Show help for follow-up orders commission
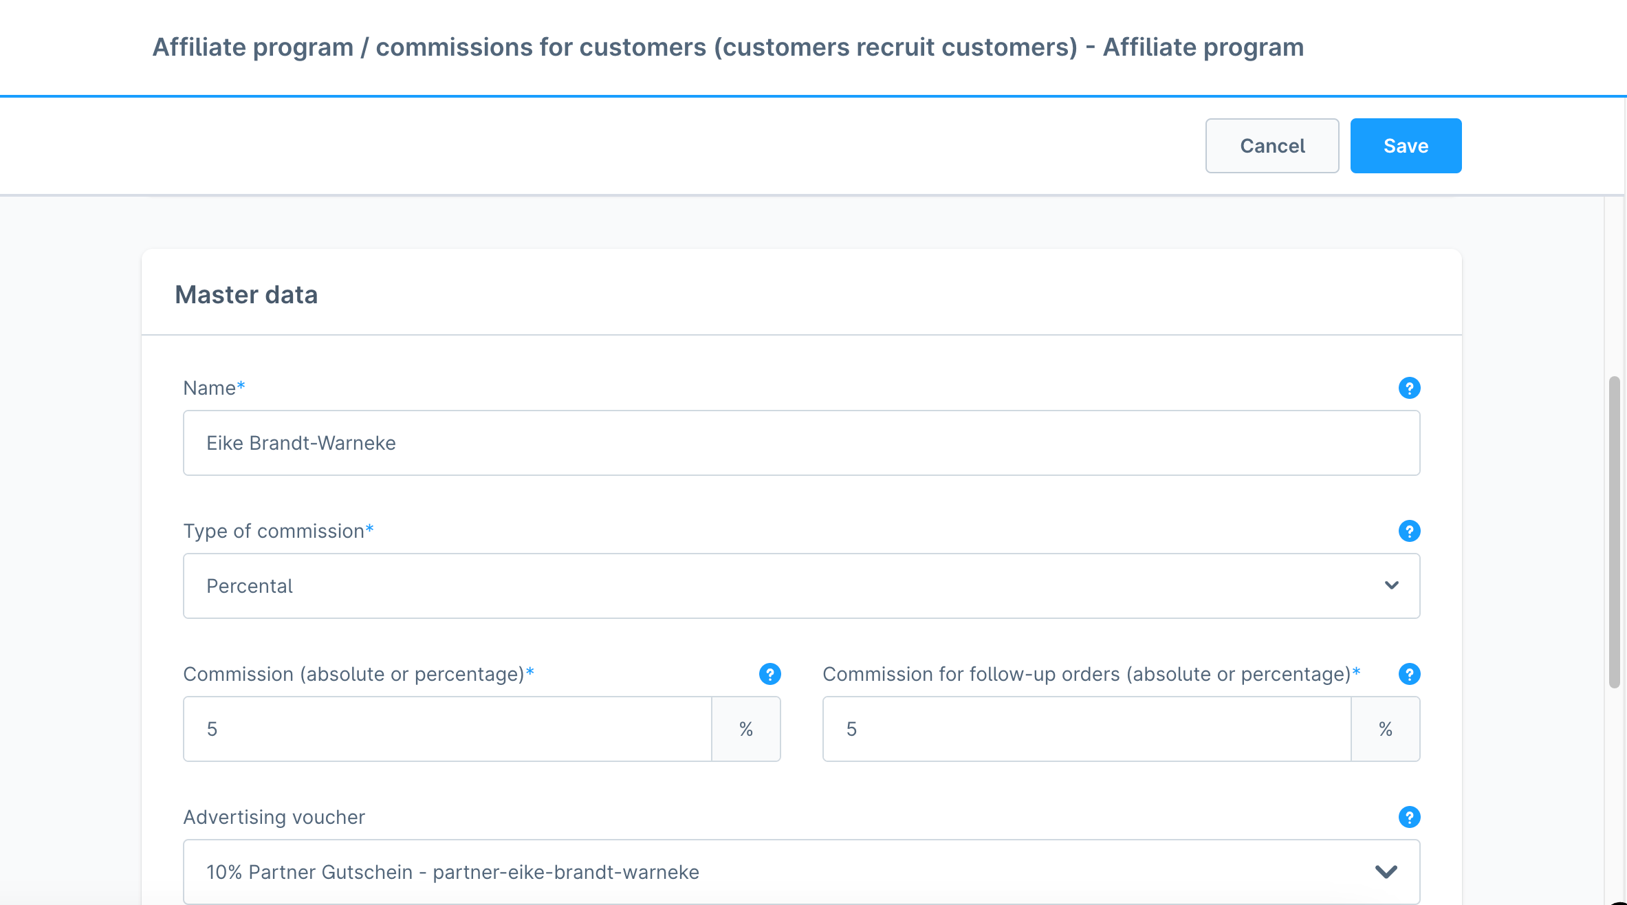The image size is (1627, 905). (1409, 674)
